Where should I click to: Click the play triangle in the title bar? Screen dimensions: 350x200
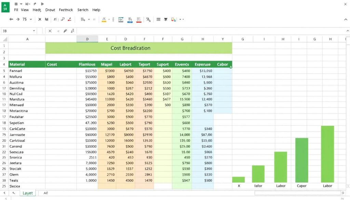(42, 4)
